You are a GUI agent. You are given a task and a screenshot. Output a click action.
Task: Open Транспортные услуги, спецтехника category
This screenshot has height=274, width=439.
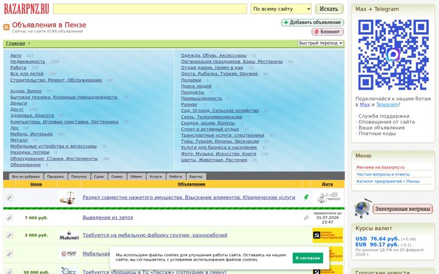point(223,135)
